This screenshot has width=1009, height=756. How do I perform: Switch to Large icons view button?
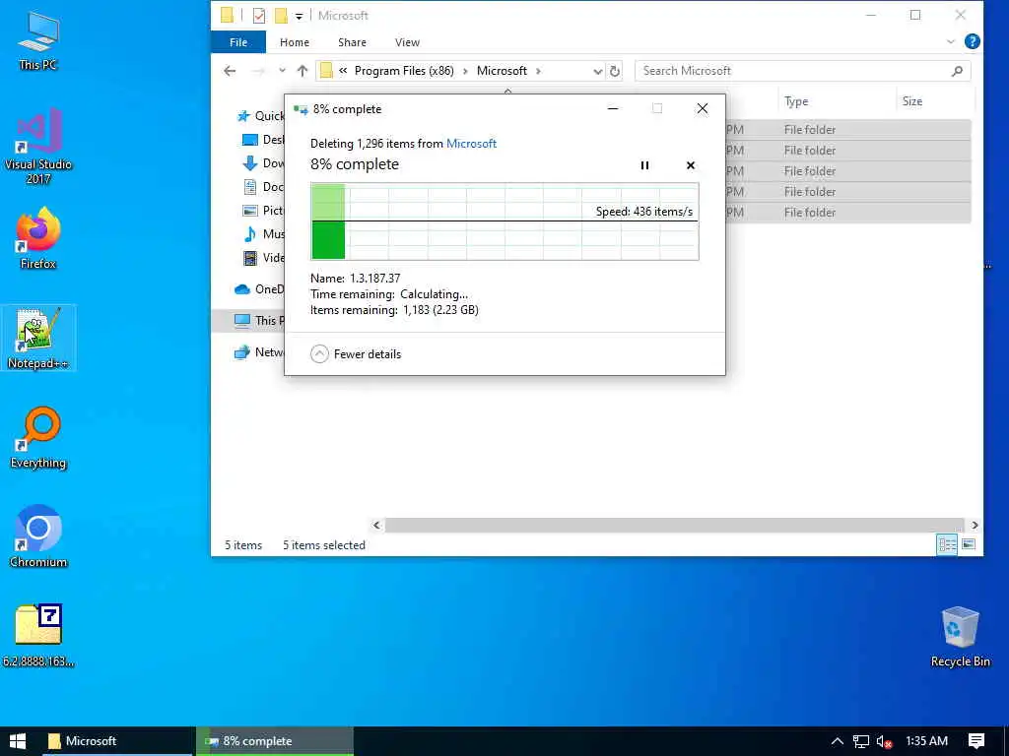click(x=968, y=544)
